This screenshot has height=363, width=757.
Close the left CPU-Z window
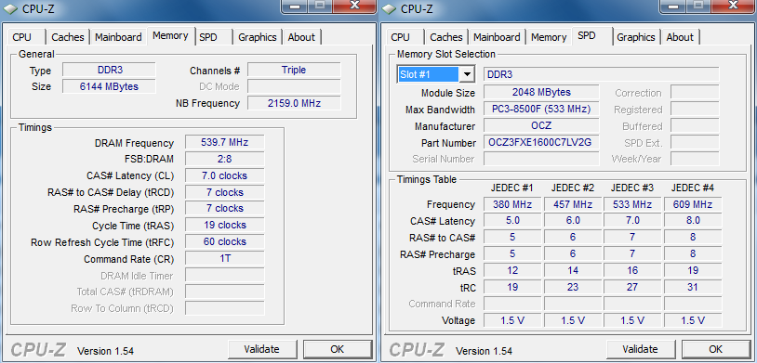coord(354,6)
